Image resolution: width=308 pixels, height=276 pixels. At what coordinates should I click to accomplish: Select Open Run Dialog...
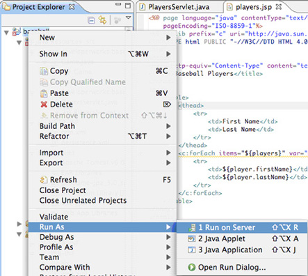[x=242, y=268]
